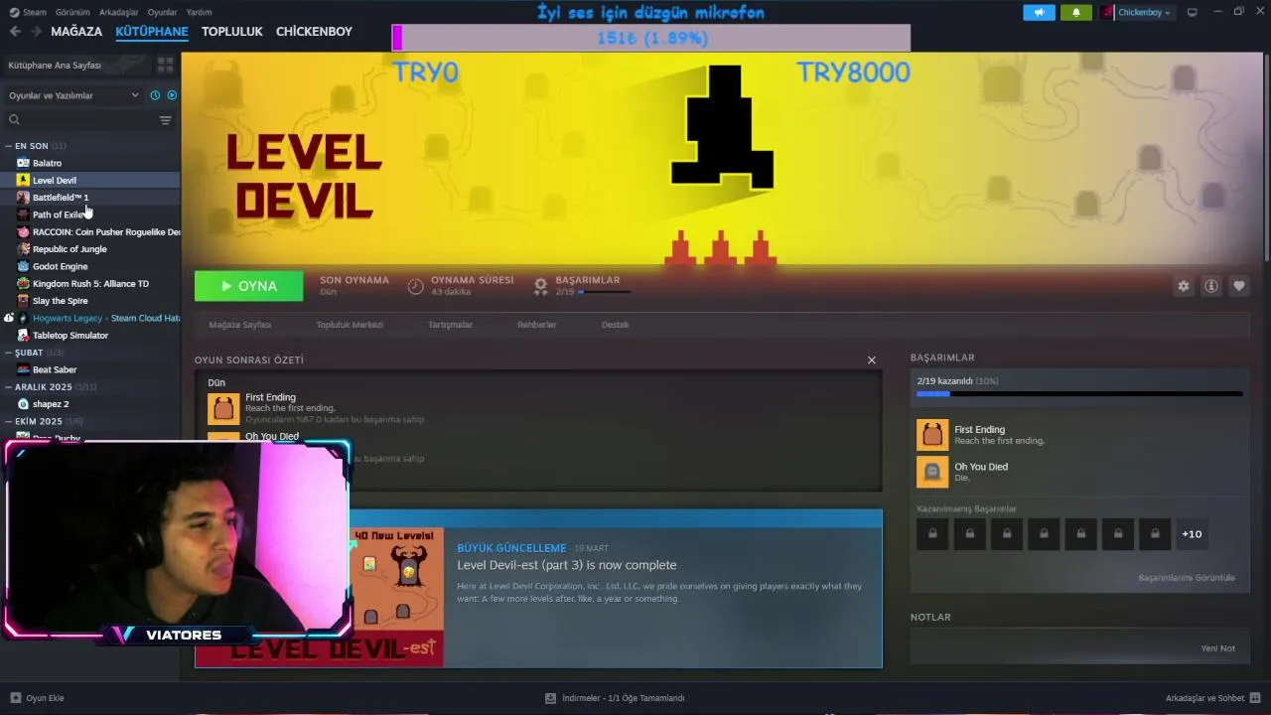Viewport: 1271px width, 715px height.
Task: Toggle favorite heart for Level Devil
Action: pos(1239,286)
